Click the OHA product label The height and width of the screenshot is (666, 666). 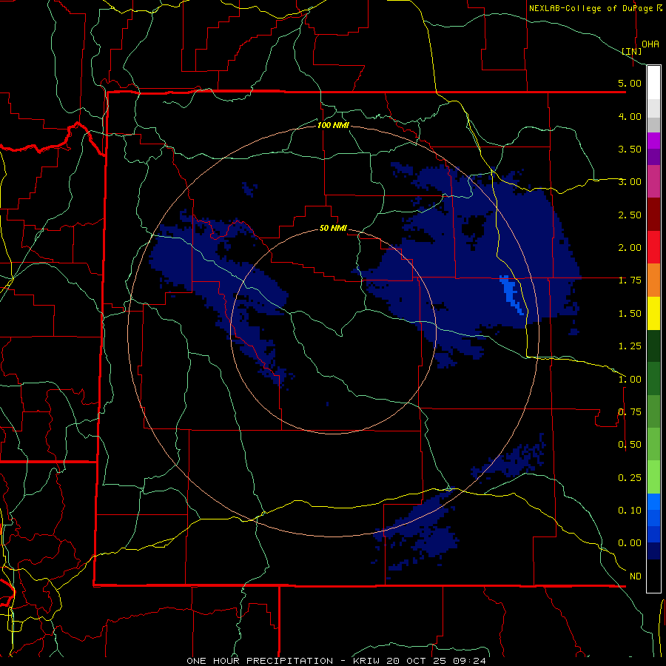[x=650, y=44]
